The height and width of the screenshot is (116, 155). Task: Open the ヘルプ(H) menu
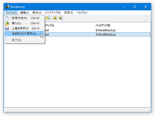82,13
